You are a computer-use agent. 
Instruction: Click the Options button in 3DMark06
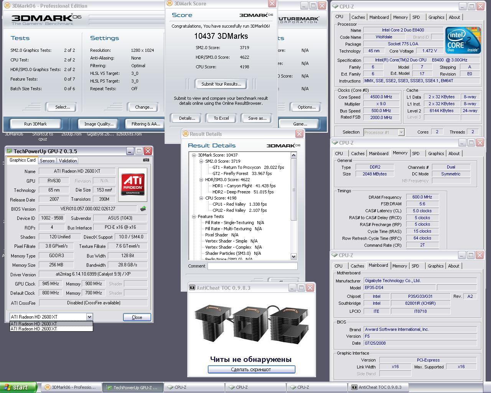tap(306, 107)
